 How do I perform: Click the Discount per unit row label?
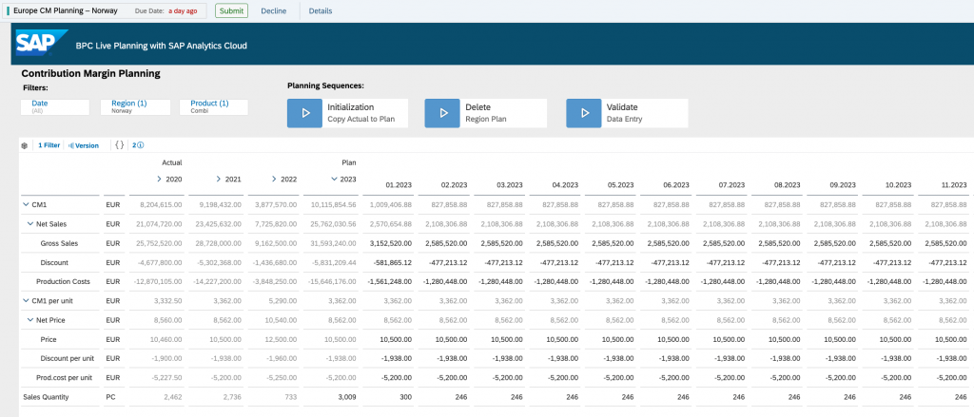point(67,359)
